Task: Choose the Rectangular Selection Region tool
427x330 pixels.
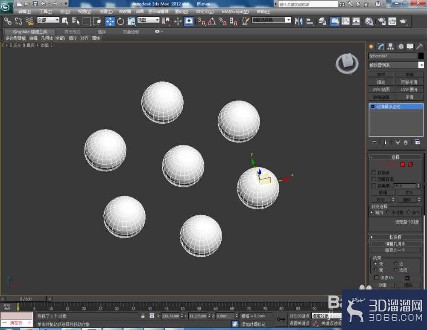Action: (87, 21)
